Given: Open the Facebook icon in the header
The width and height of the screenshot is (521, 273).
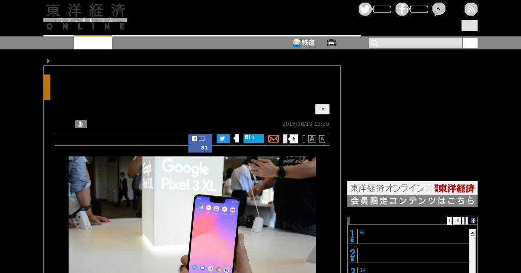Looking at the screenshot, I should click(x=402, y=9).
